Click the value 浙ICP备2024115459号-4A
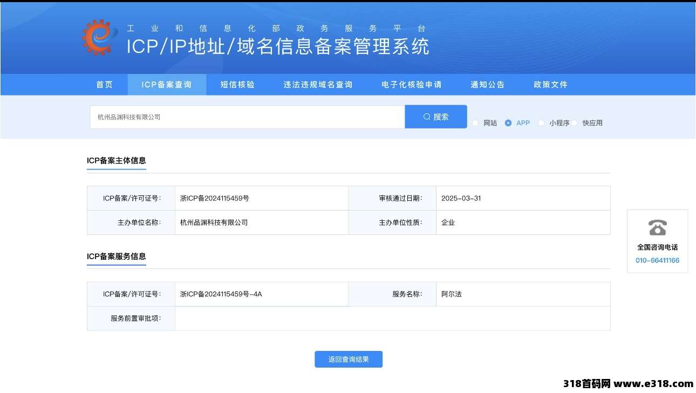Viewport: 696px width, 393px height. click(x=221, y=294)
